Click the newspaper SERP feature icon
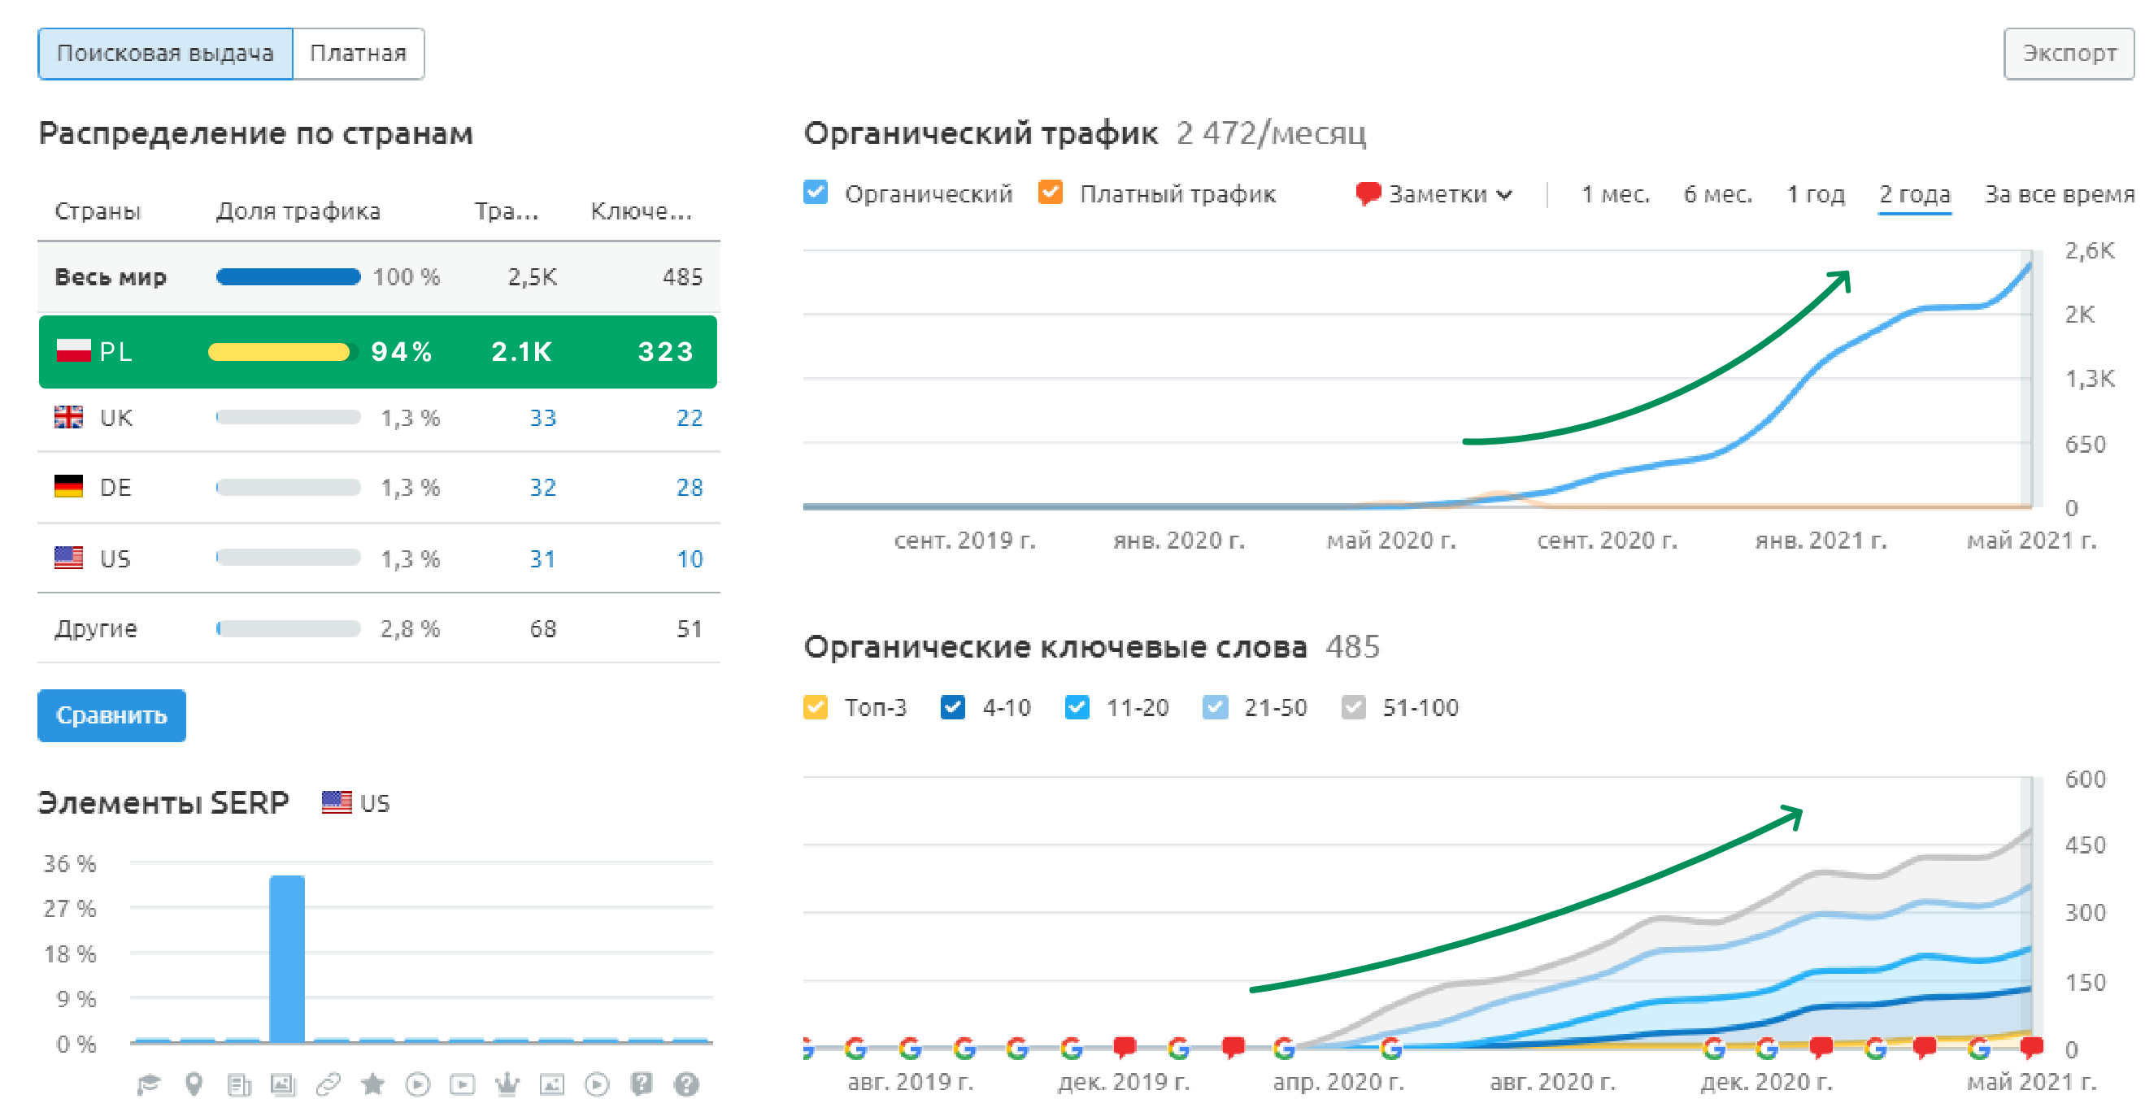 tap(238, 1084)
